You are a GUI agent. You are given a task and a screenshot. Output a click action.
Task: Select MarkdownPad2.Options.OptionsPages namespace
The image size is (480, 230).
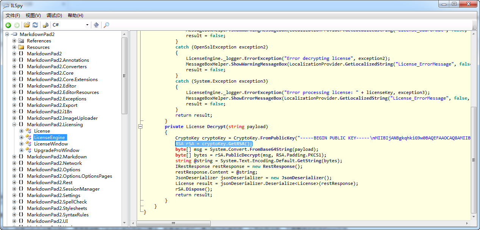69,176
